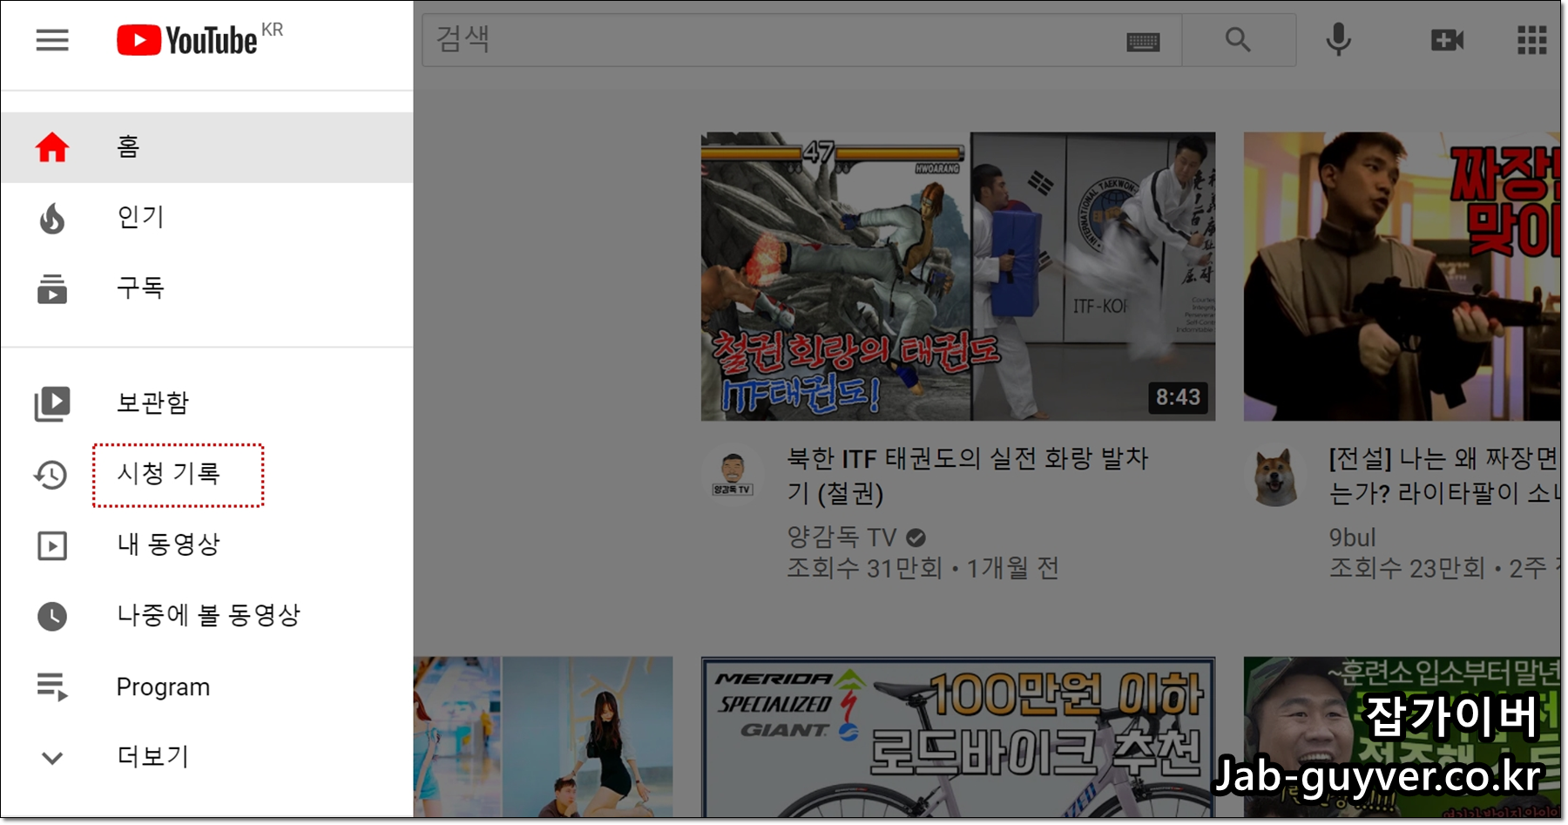Play the 로드바이크 추천 bicycle thumbnail
This screenshot has height=825, width=1568.
click(x=958, y=737)
